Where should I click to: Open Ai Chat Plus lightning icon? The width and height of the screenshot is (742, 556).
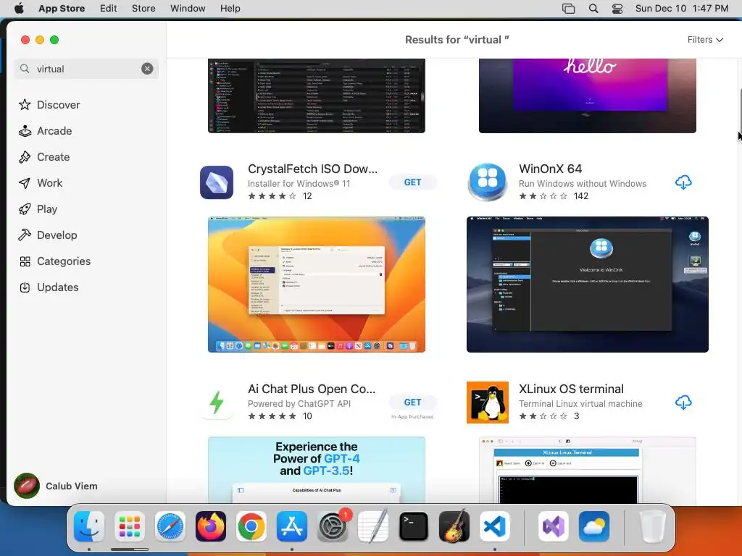coord(217,403)
